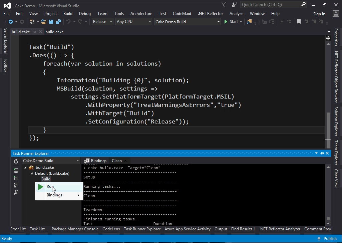The image size is (342, 243).
Task: Open the Package Manager Console tab
Action: click(75, 229)
